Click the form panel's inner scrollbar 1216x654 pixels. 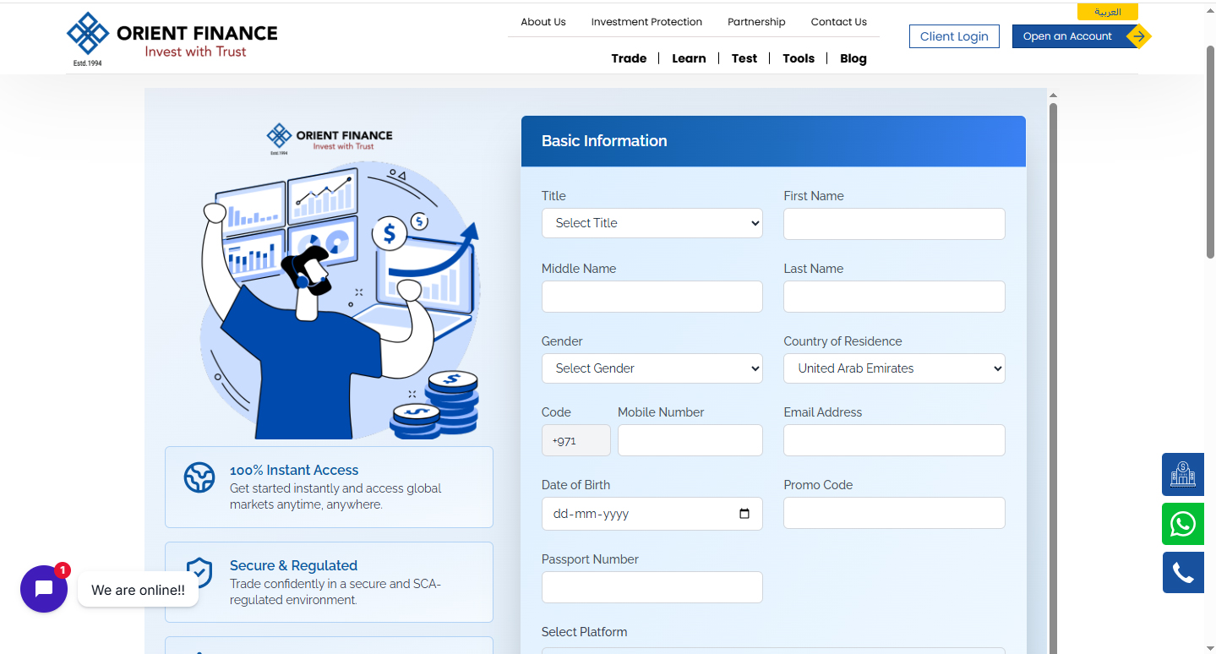click(1053, 377)
